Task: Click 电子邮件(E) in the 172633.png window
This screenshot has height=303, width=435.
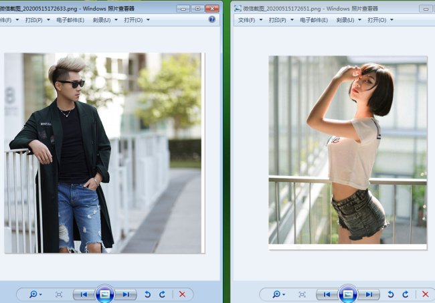Action: tap(70, 20)
